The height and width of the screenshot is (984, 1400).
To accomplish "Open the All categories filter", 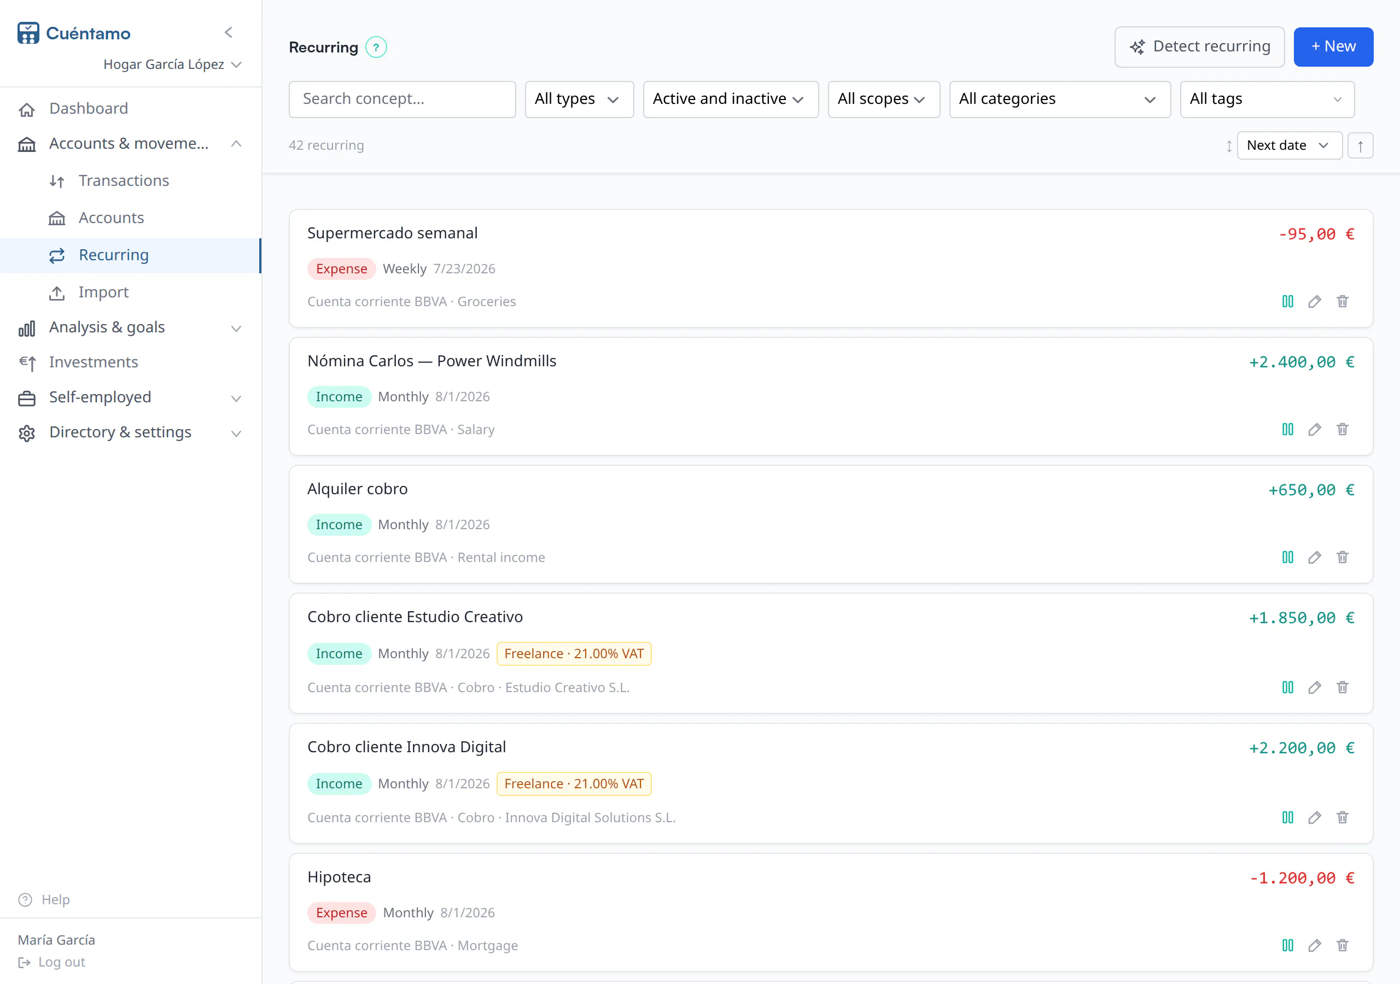I will (x=1059, y=99).
